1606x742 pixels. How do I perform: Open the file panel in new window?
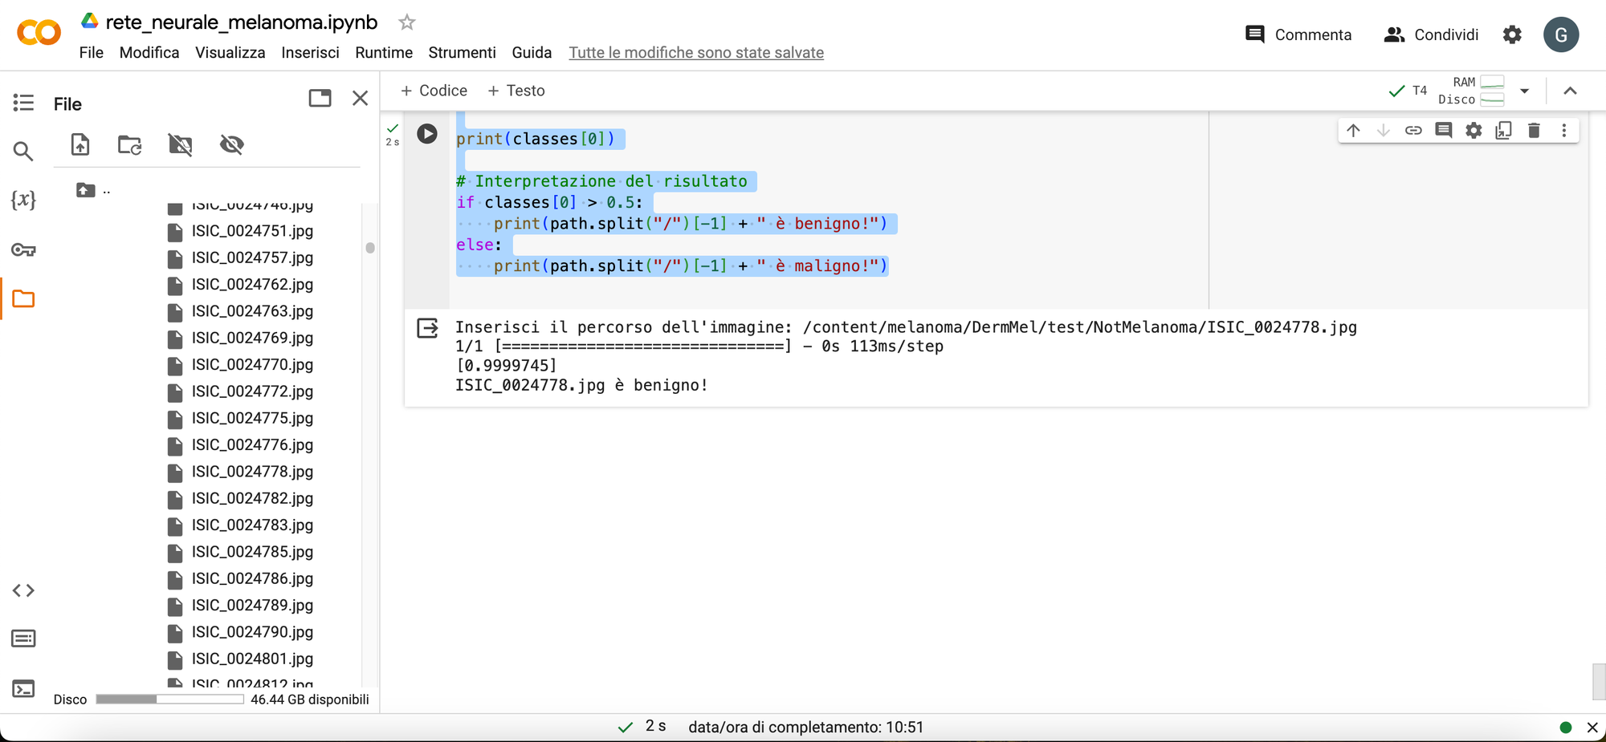pyautogui.click(x=320, y=98)
